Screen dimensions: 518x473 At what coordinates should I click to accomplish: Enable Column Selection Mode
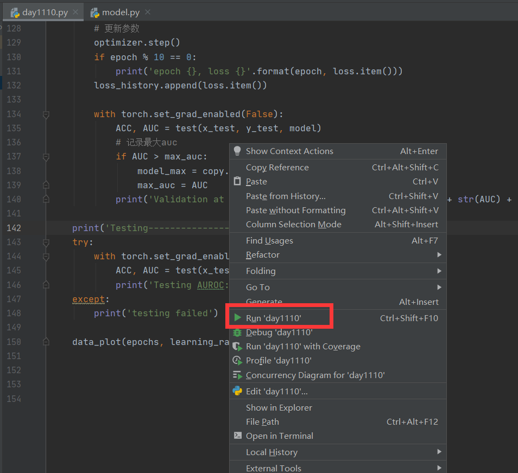338,225
